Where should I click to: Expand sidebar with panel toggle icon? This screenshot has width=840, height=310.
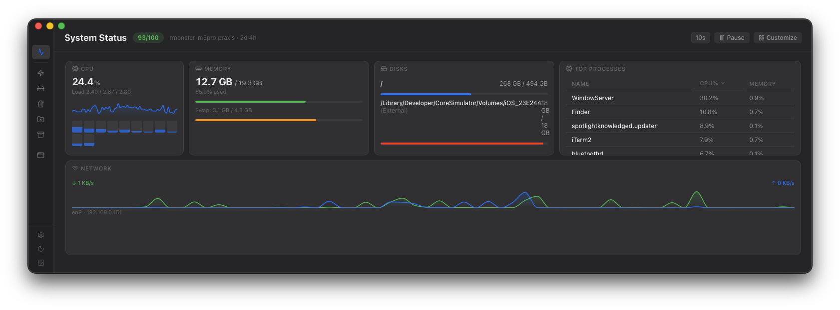(41, 263)
